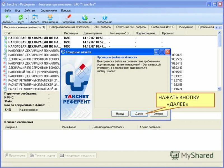
Task: Sort by Дата отправки column header
Action: tap(94, 33)
